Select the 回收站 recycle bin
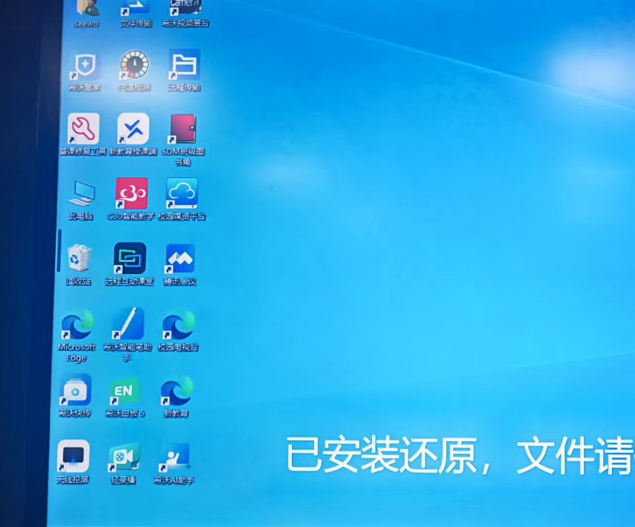 pyautogui.click(x=79, y=258)
